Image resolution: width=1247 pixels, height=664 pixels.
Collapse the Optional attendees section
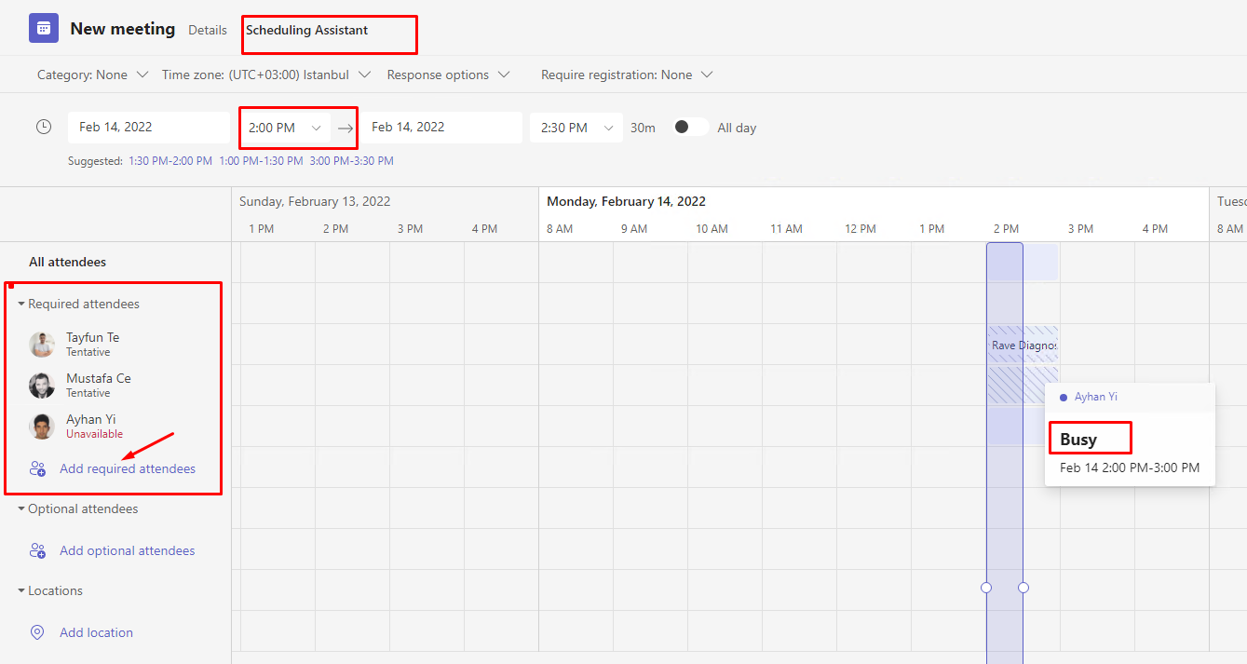tap(21, 508)
